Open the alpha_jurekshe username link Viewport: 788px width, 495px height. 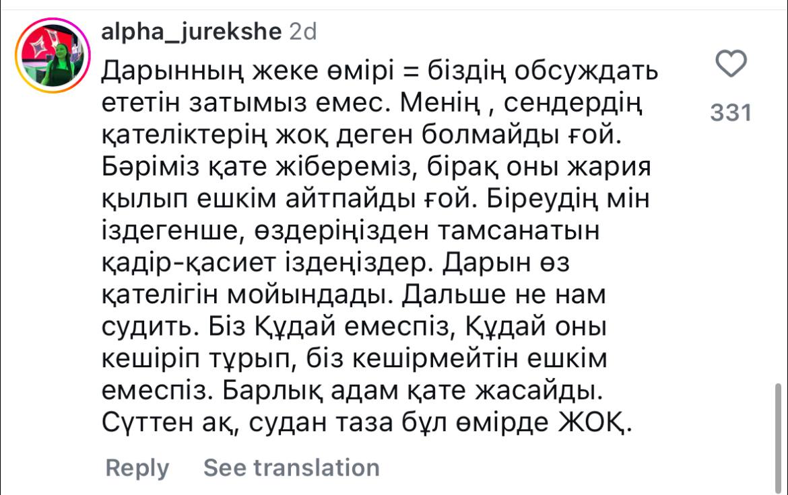191,32
